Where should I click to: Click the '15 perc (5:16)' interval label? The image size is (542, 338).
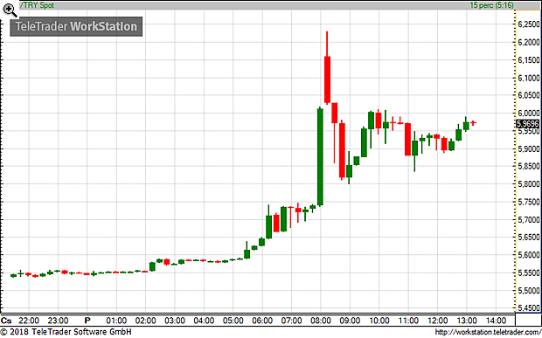pos(491,5)
